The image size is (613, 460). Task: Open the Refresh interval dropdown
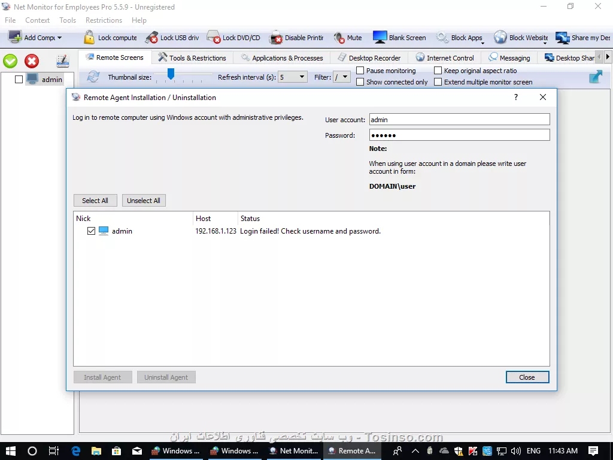click(292, 77)
